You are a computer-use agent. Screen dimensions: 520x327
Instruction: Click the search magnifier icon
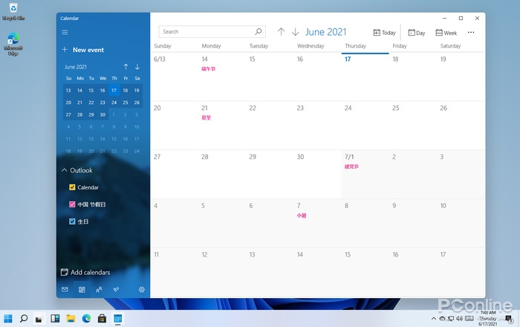(x=259, y=31)
